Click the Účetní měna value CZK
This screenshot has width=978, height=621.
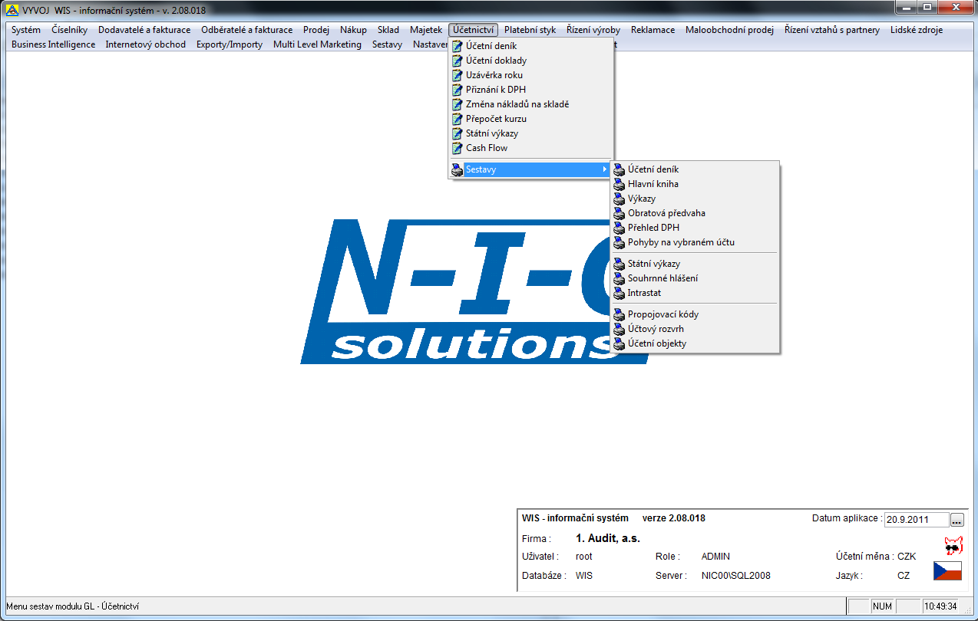pyautogui.click(x=907, y=557)
